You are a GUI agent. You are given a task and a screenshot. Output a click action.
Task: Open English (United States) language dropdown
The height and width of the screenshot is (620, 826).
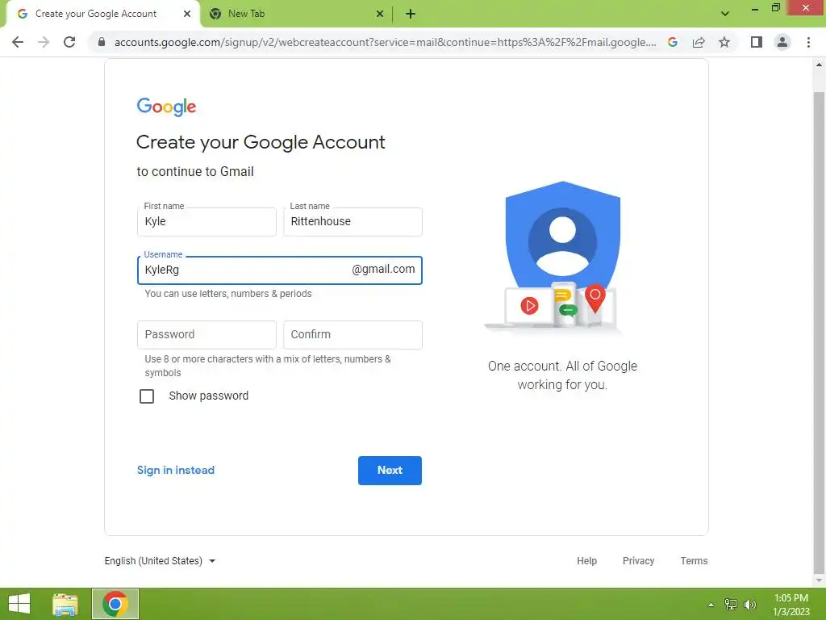161,561
